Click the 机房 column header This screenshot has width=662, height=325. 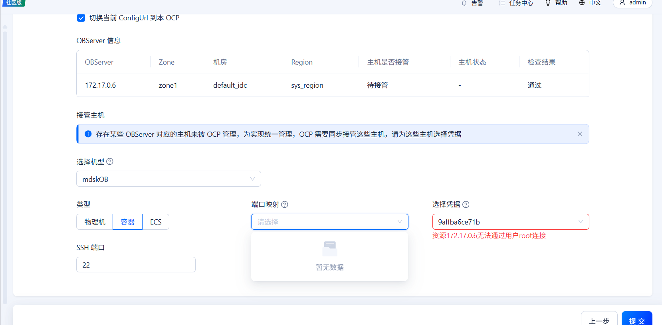220,62
